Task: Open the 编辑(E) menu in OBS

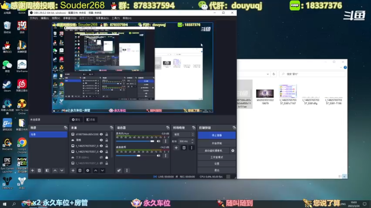Action: point(45,18)
